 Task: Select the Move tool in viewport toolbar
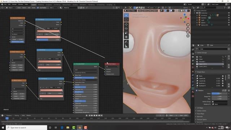(x=126, y=24)
